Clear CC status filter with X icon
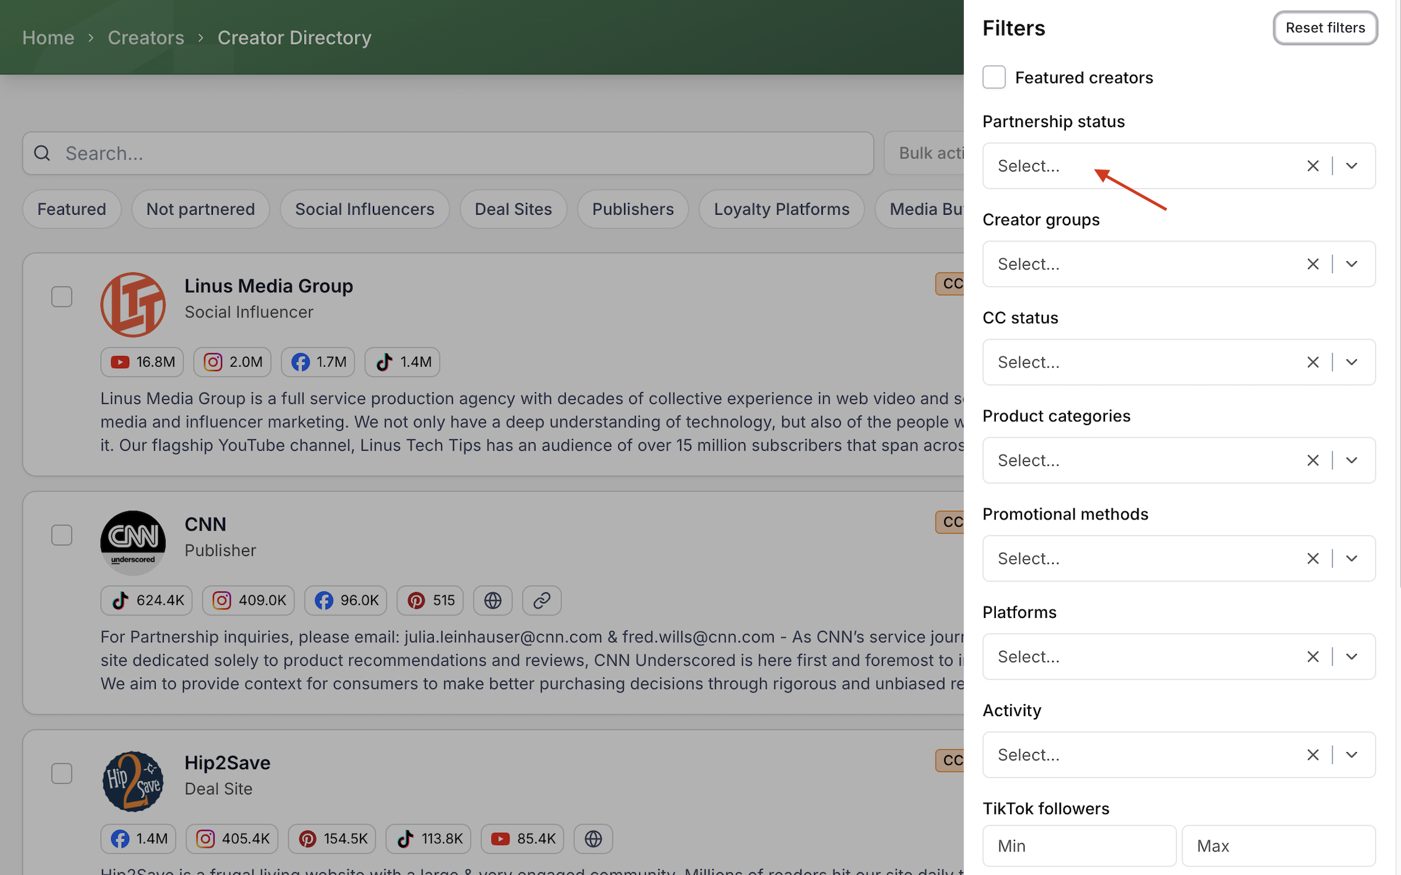 pos(1312,362)
